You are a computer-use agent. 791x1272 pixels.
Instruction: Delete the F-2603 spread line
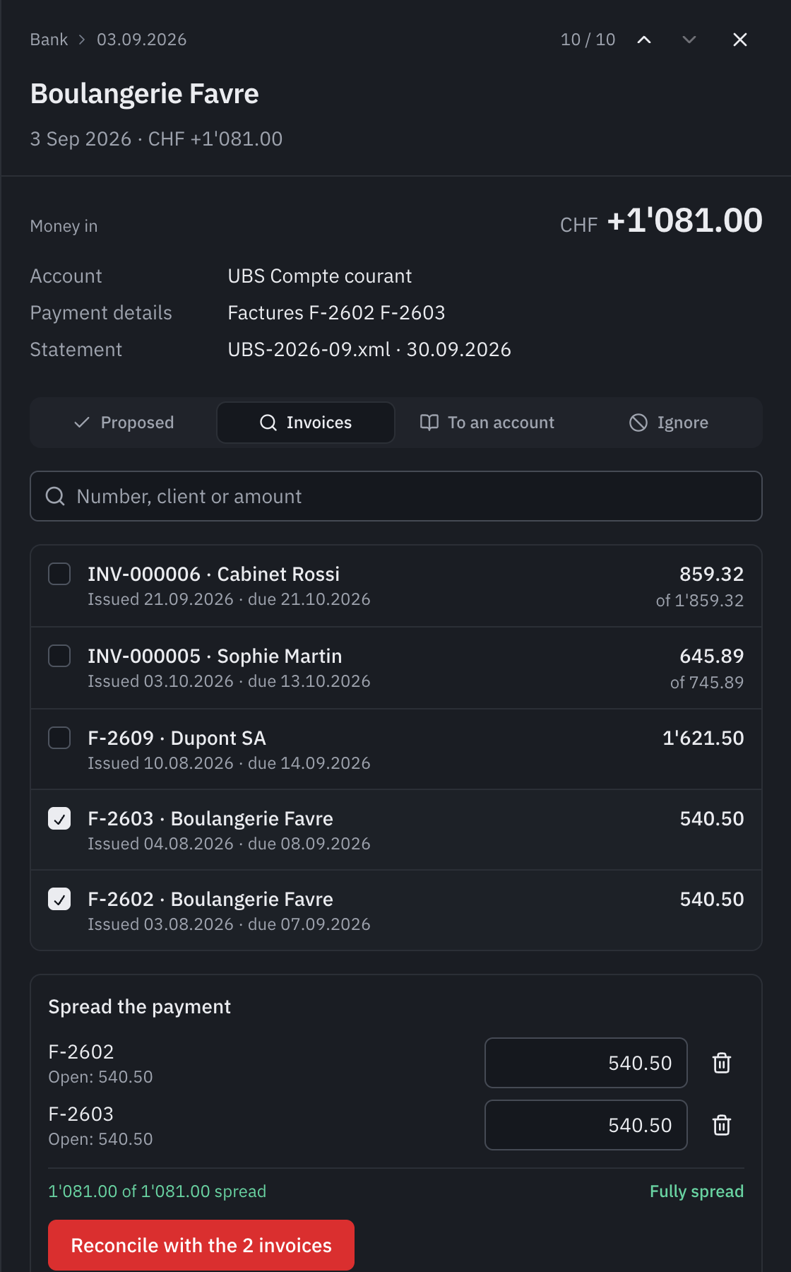[x=722, y=1125]
